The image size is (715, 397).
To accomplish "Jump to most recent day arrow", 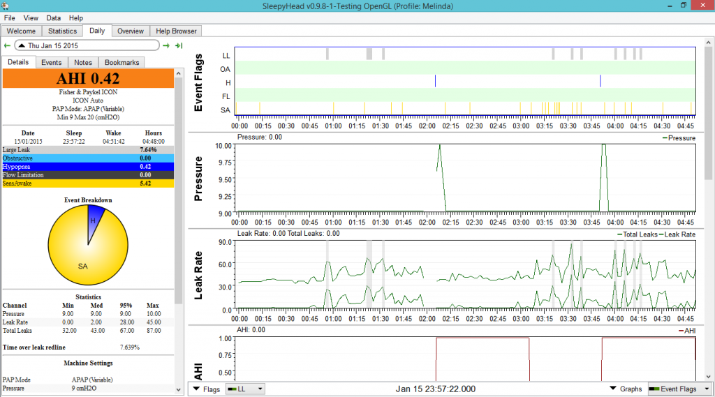I will pos(179,45).
